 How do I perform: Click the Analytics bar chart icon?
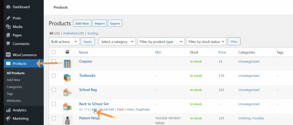(8, 110)
